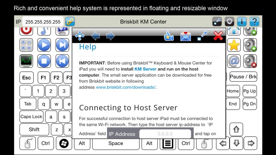
Task: Tap the media Play button
Action: click(x=44, y=45)
